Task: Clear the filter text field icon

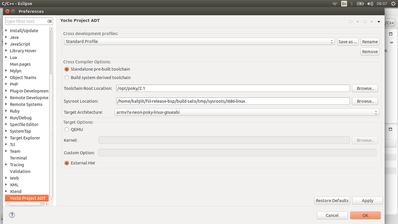Action: click(x=50, y=21)
